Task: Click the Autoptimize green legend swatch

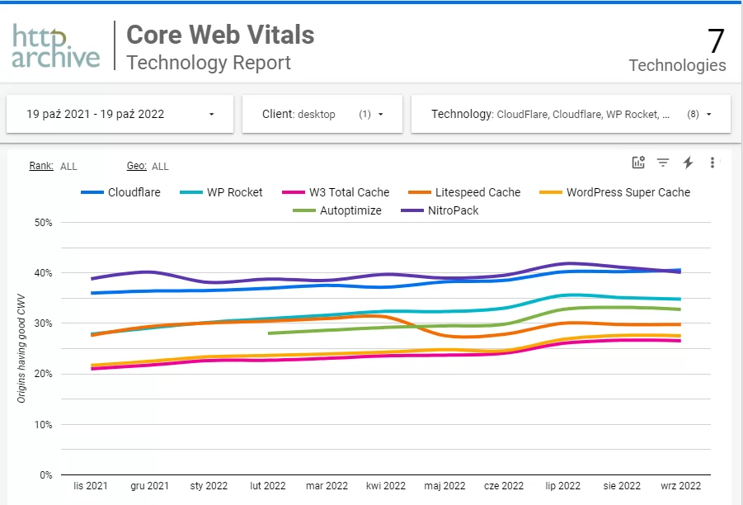Action: [x=304, y=210]
